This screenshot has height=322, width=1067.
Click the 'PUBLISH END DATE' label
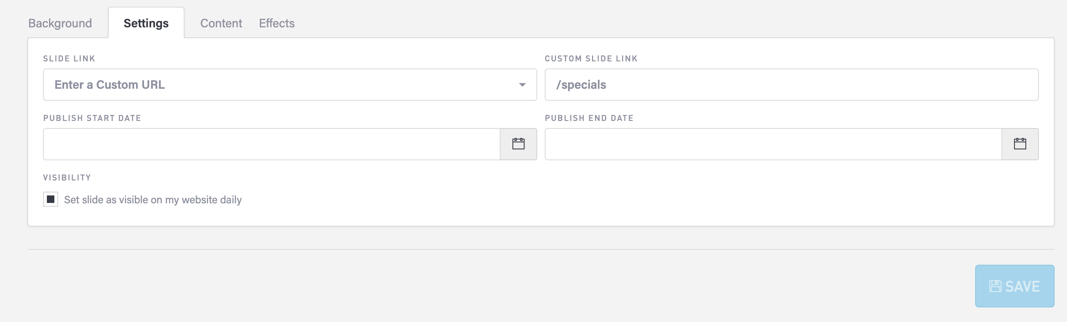pyautogui.click(x=589, y=118)
